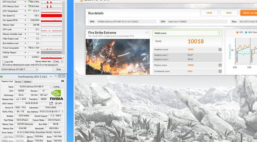
Task: Click the Device ID value 10DE - 17C8
Action: point(20,107)
